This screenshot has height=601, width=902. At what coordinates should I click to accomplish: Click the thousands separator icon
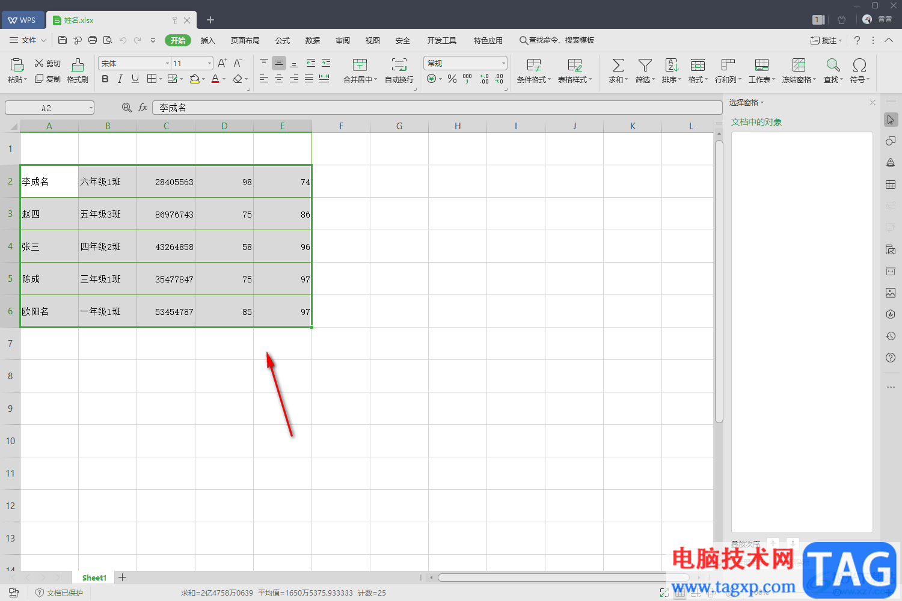[467, 79]
